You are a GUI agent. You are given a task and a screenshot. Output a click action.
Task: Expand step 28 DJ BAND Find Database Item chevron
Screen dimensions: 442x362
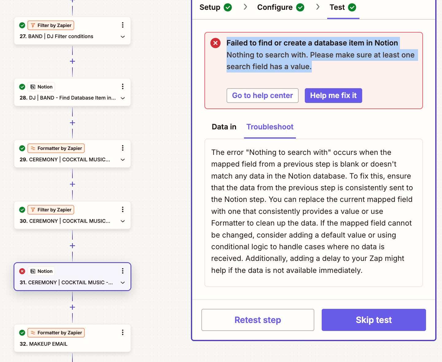click(123, 98)
